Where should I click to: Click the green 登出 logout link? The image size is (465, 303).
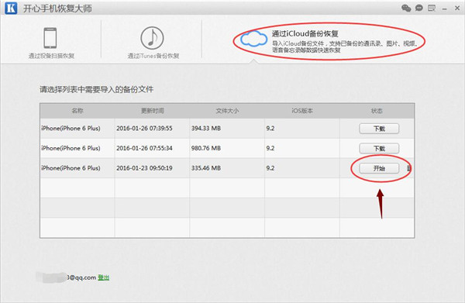pos(104,277)
